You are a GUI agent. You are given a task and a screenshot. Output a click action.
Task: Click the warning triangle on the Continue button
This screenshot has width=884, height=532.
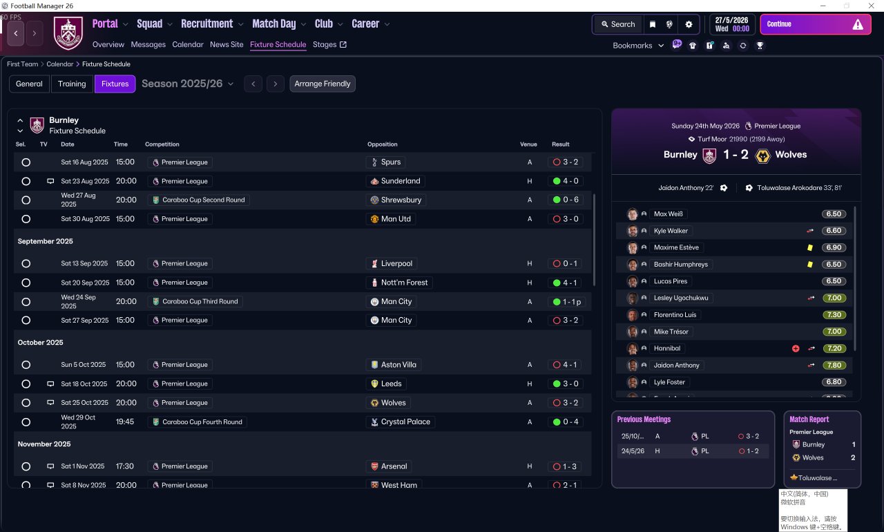pyautogui.click(x=858, y=24)
